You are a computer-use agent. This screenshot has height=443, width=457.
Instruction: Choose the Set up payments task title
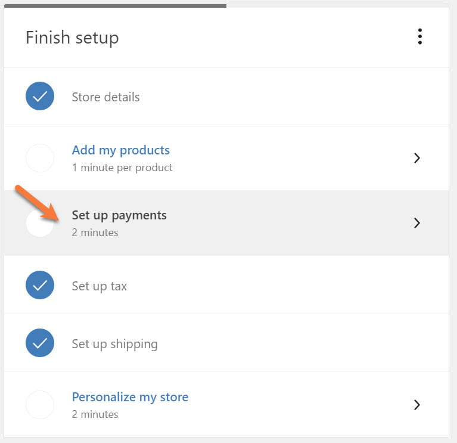119,215
